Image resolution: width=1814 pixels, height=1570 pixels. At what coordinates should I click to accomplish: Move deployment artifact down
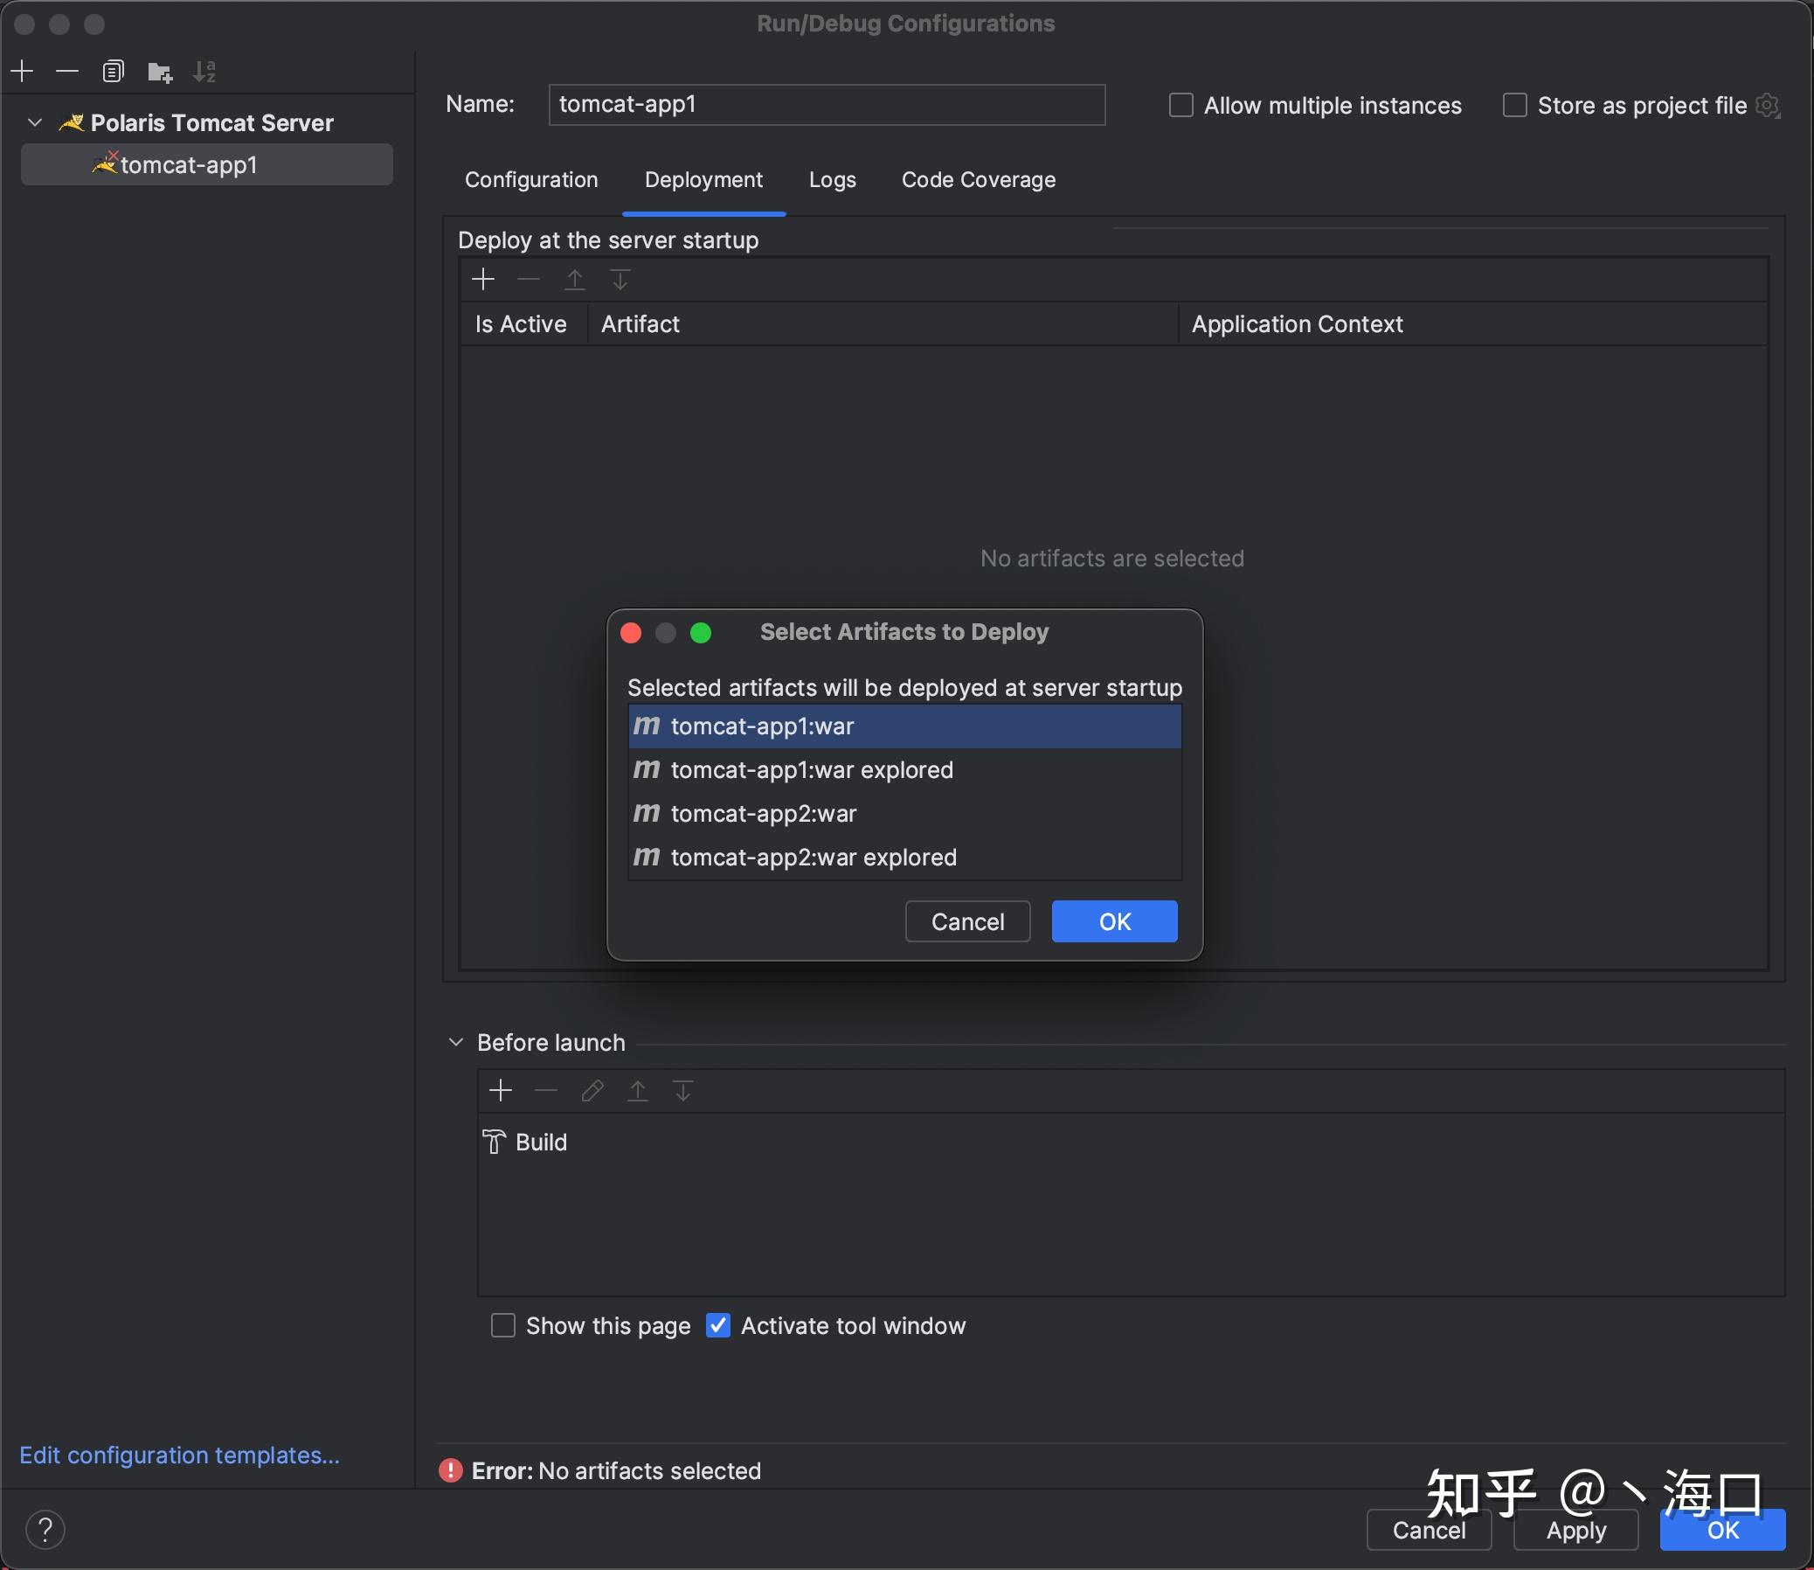coord(620,279)
